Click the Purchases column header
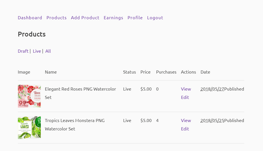The image size is (263, 151). 166,72
